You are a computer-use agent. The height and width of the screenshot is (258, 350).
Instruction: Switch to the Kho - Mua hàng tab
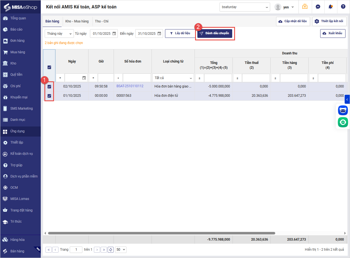click(77, 21)
